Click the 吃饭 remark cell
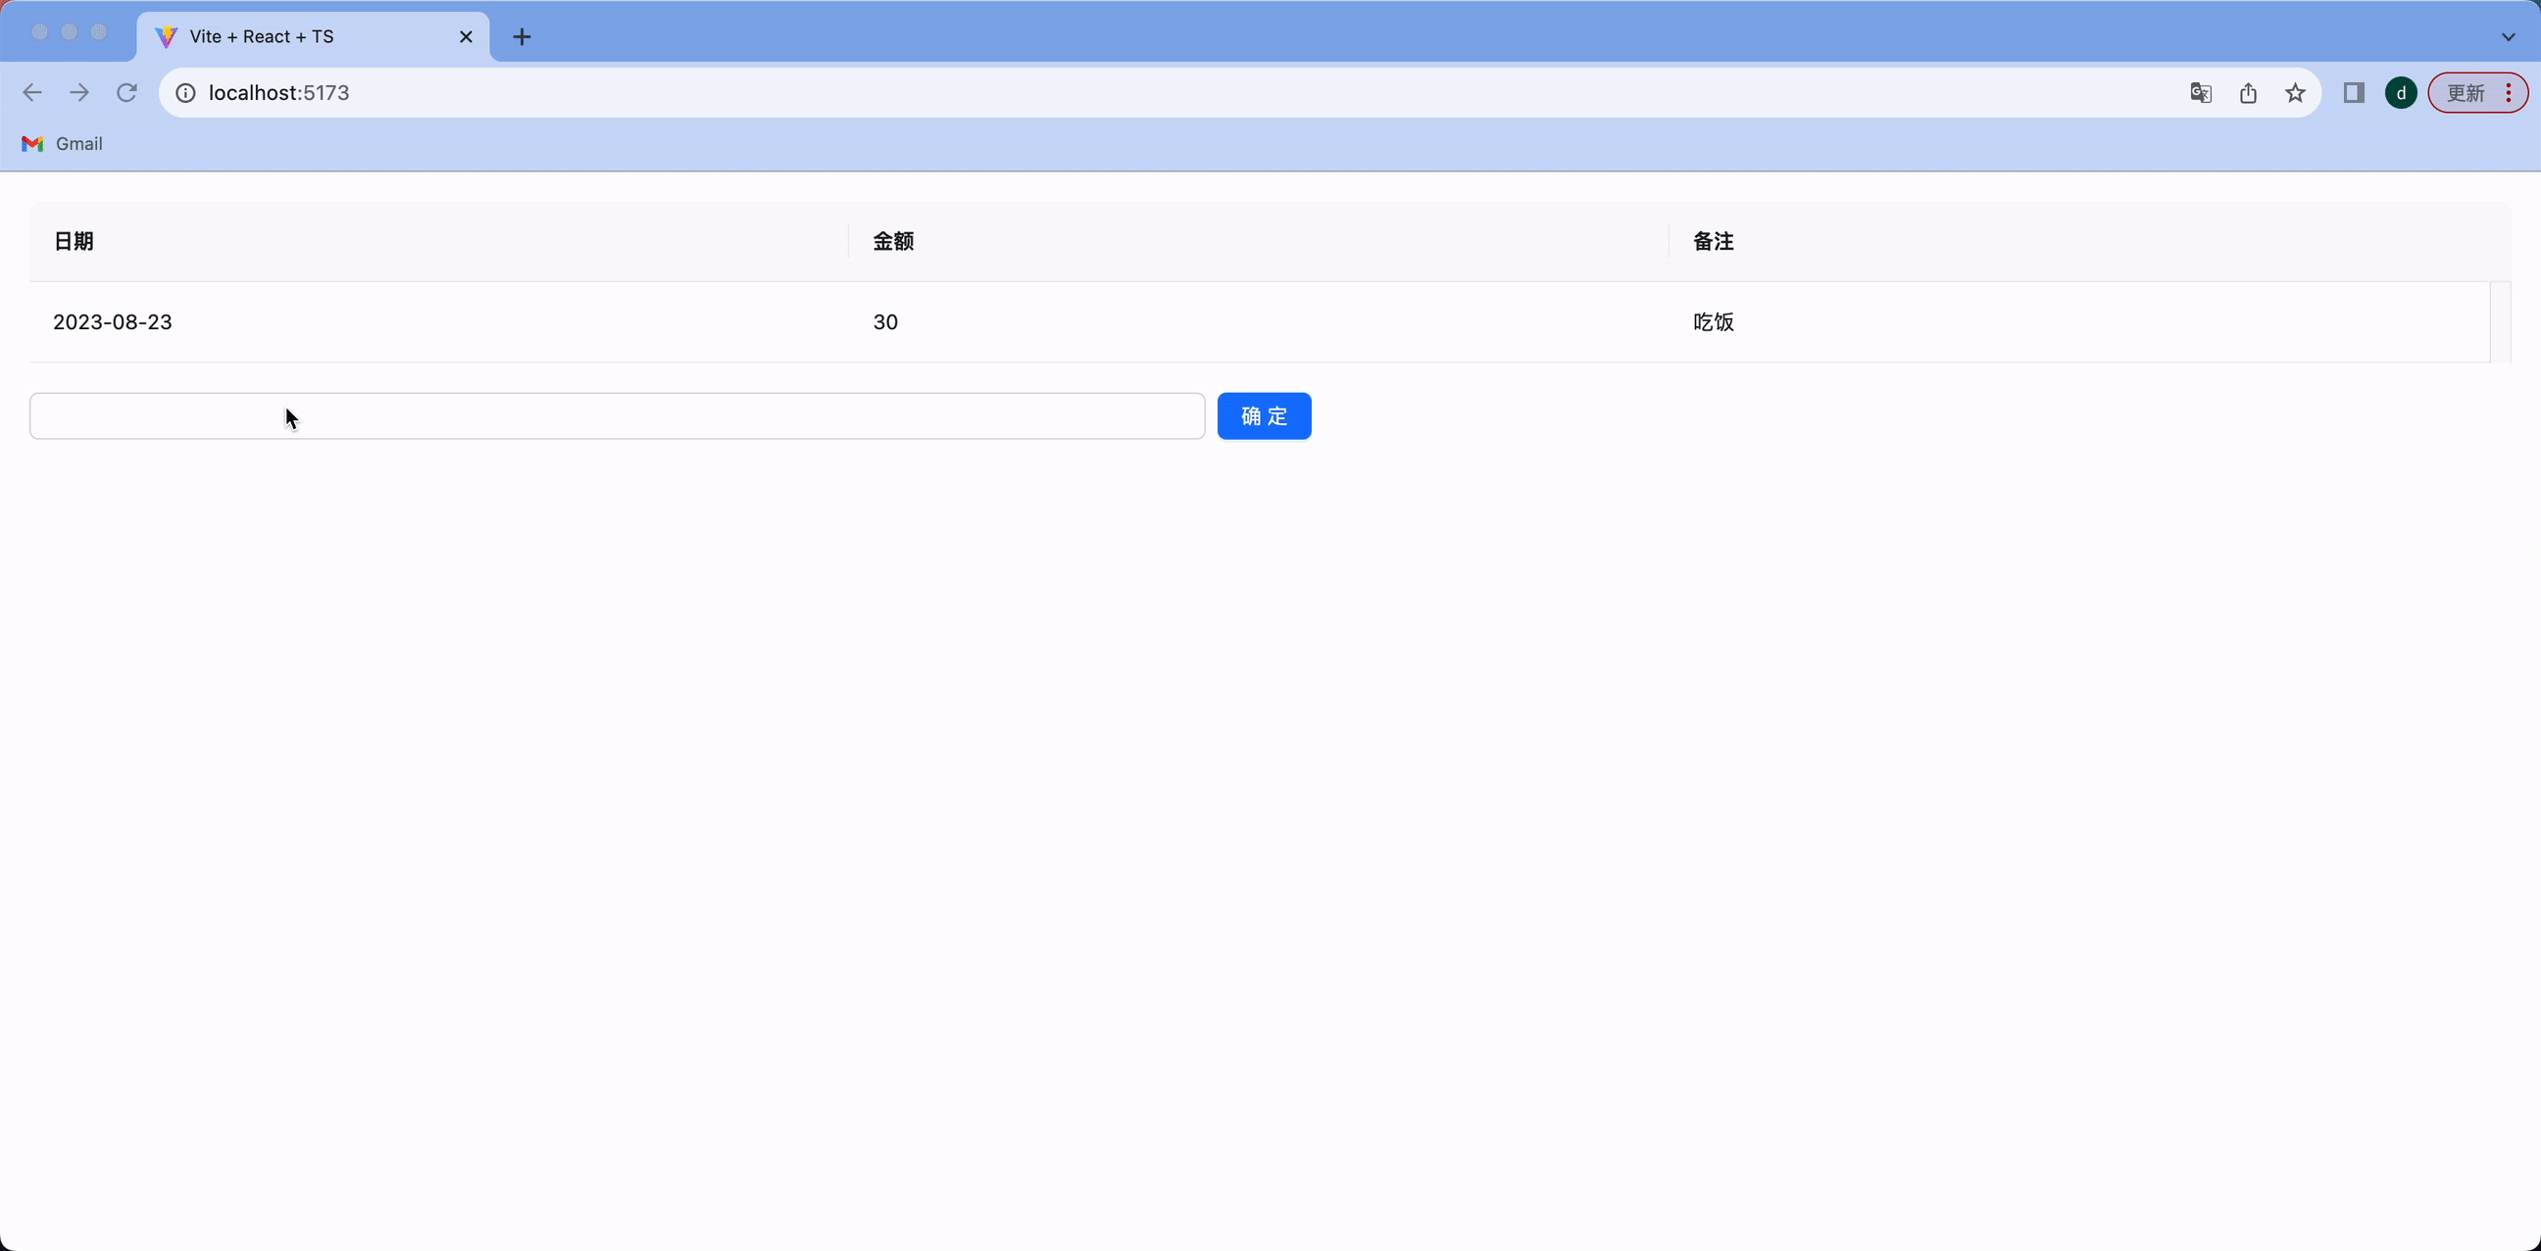This screenshot has height=1251, width=2541. coord(1713,321)
